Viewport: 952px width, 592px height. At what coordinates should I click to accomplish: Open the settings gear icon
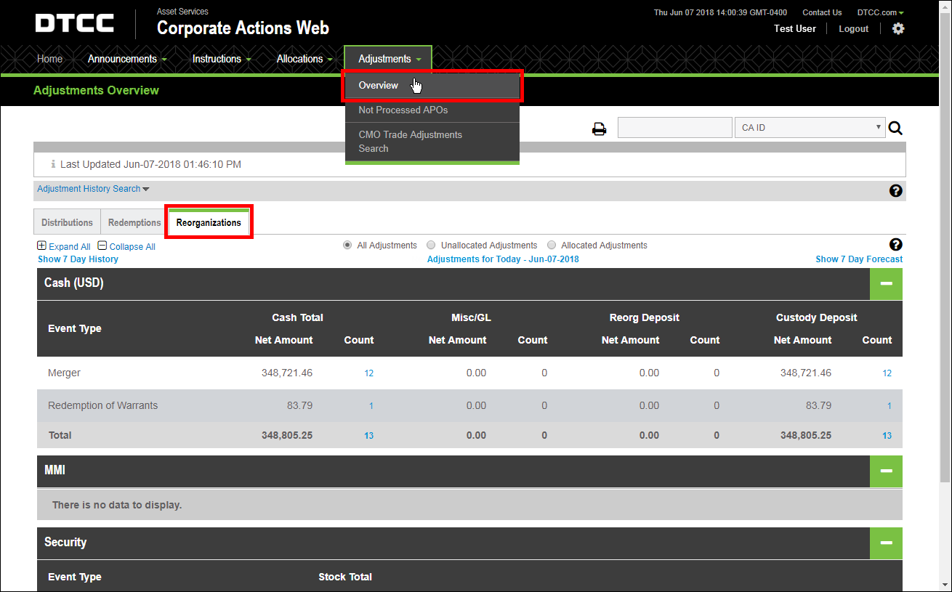pyautogui.click(x=898, y=28)
